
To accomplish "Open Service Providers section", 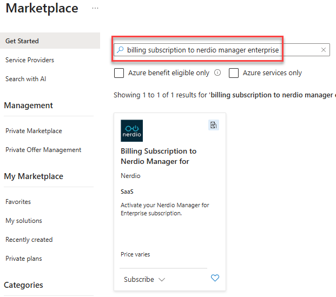I will (x=30, y=60).
